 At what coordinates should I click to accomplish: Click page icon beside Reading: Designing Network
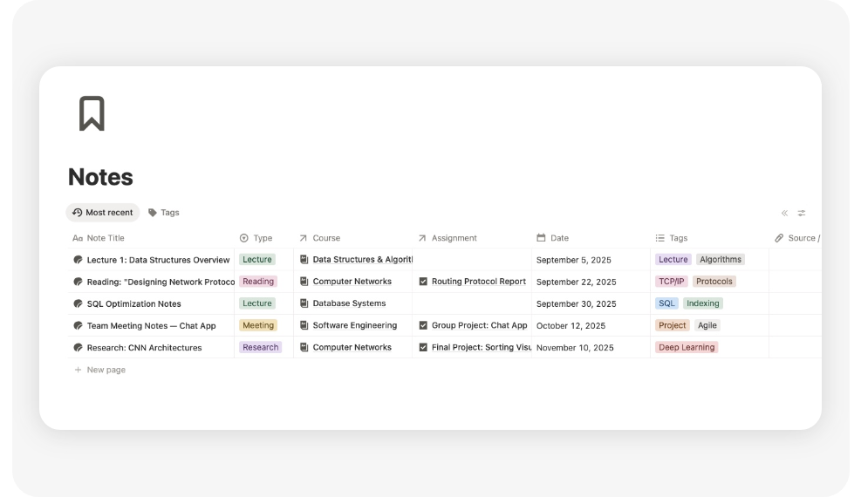point(78,282)
